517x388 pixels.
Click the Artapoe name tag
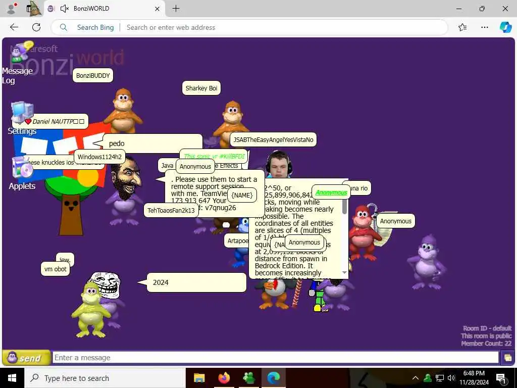pyautogui.click(x=237, y=241)
